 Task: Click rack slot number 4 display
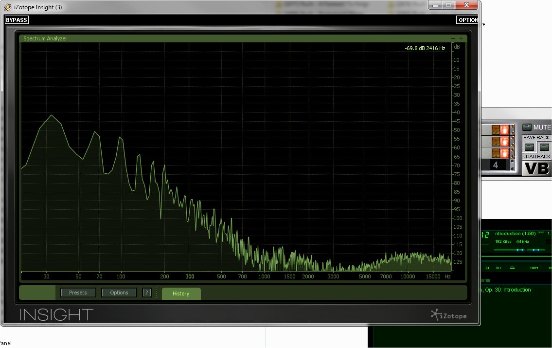tap(495, 165)
